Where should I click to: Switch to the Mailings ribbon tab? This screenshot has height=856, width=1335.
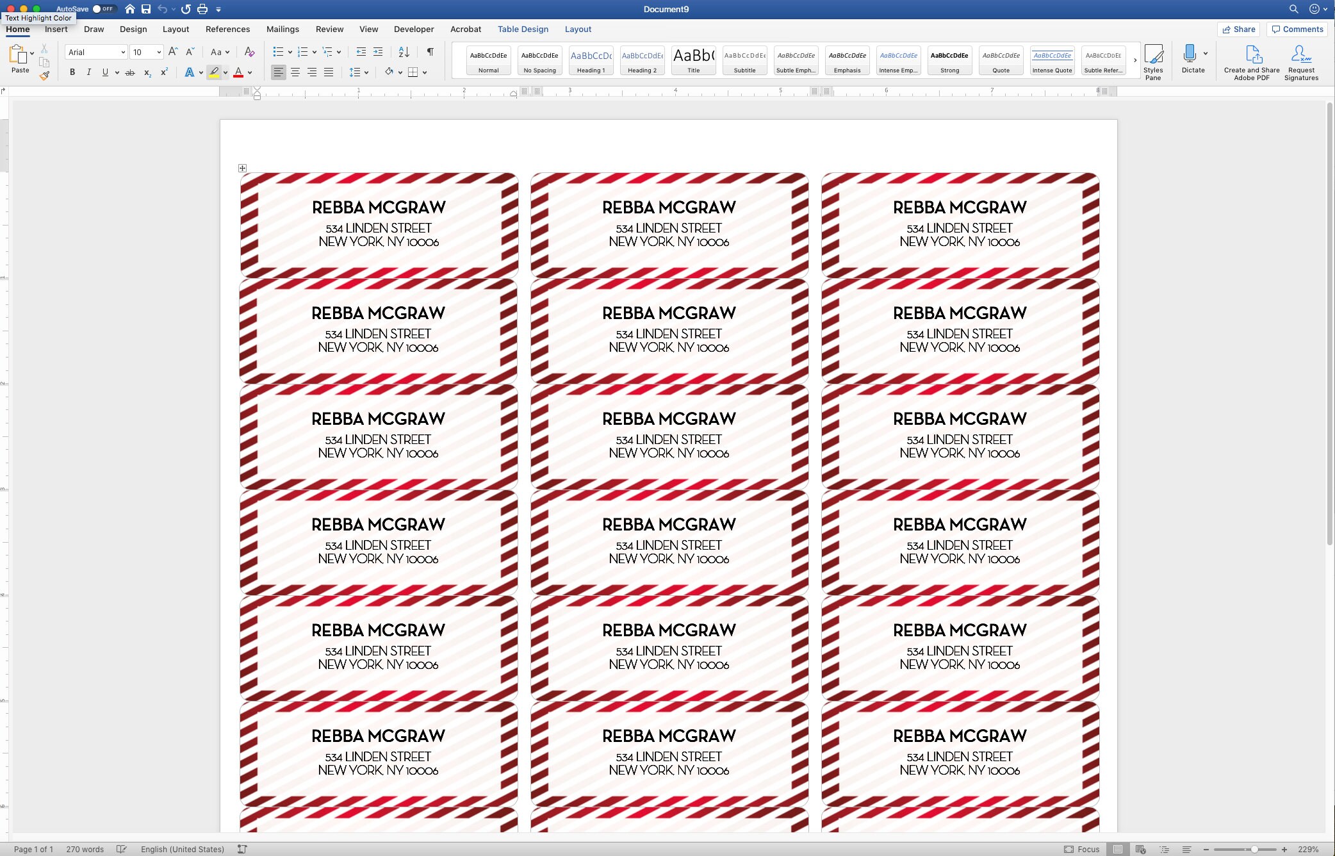283,29
